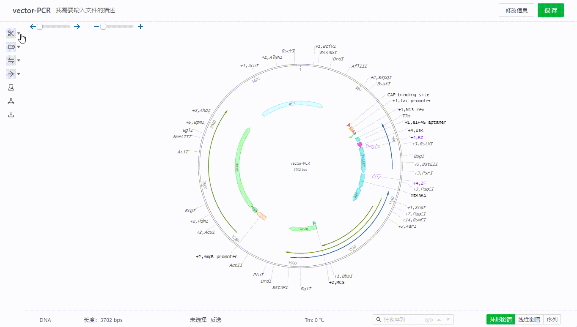Image resolution: width=577 pixels, height=327 pixels.
Task: Click the double-arrow swap strands tool
Action: 11,60
